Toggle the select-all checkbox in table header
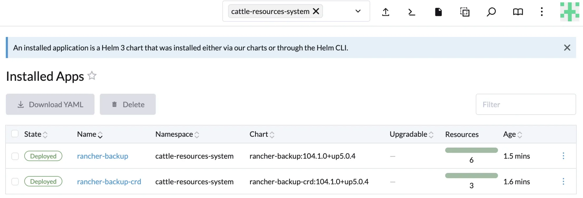Viewport: 583px width, 198px height. coord(15,134)
